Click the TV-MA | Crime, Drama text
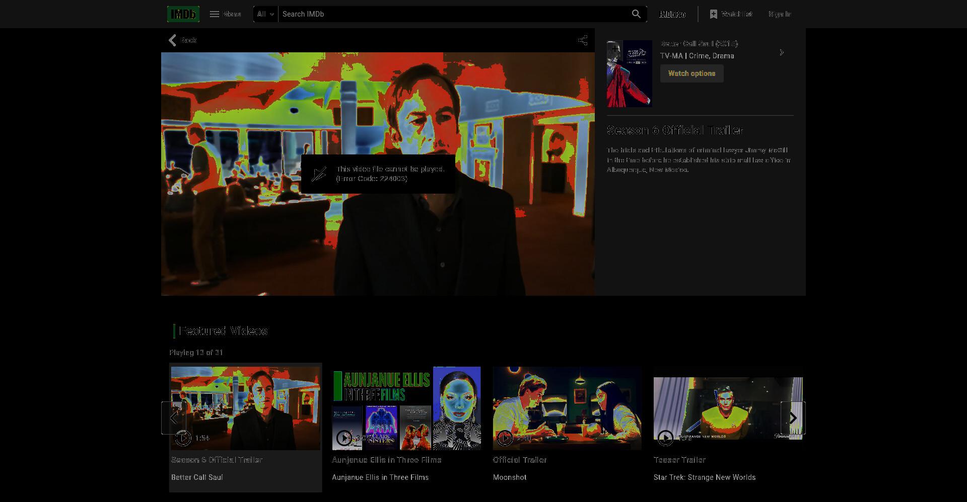The height and width of the screenshot is (502, 967). [697, 56]
